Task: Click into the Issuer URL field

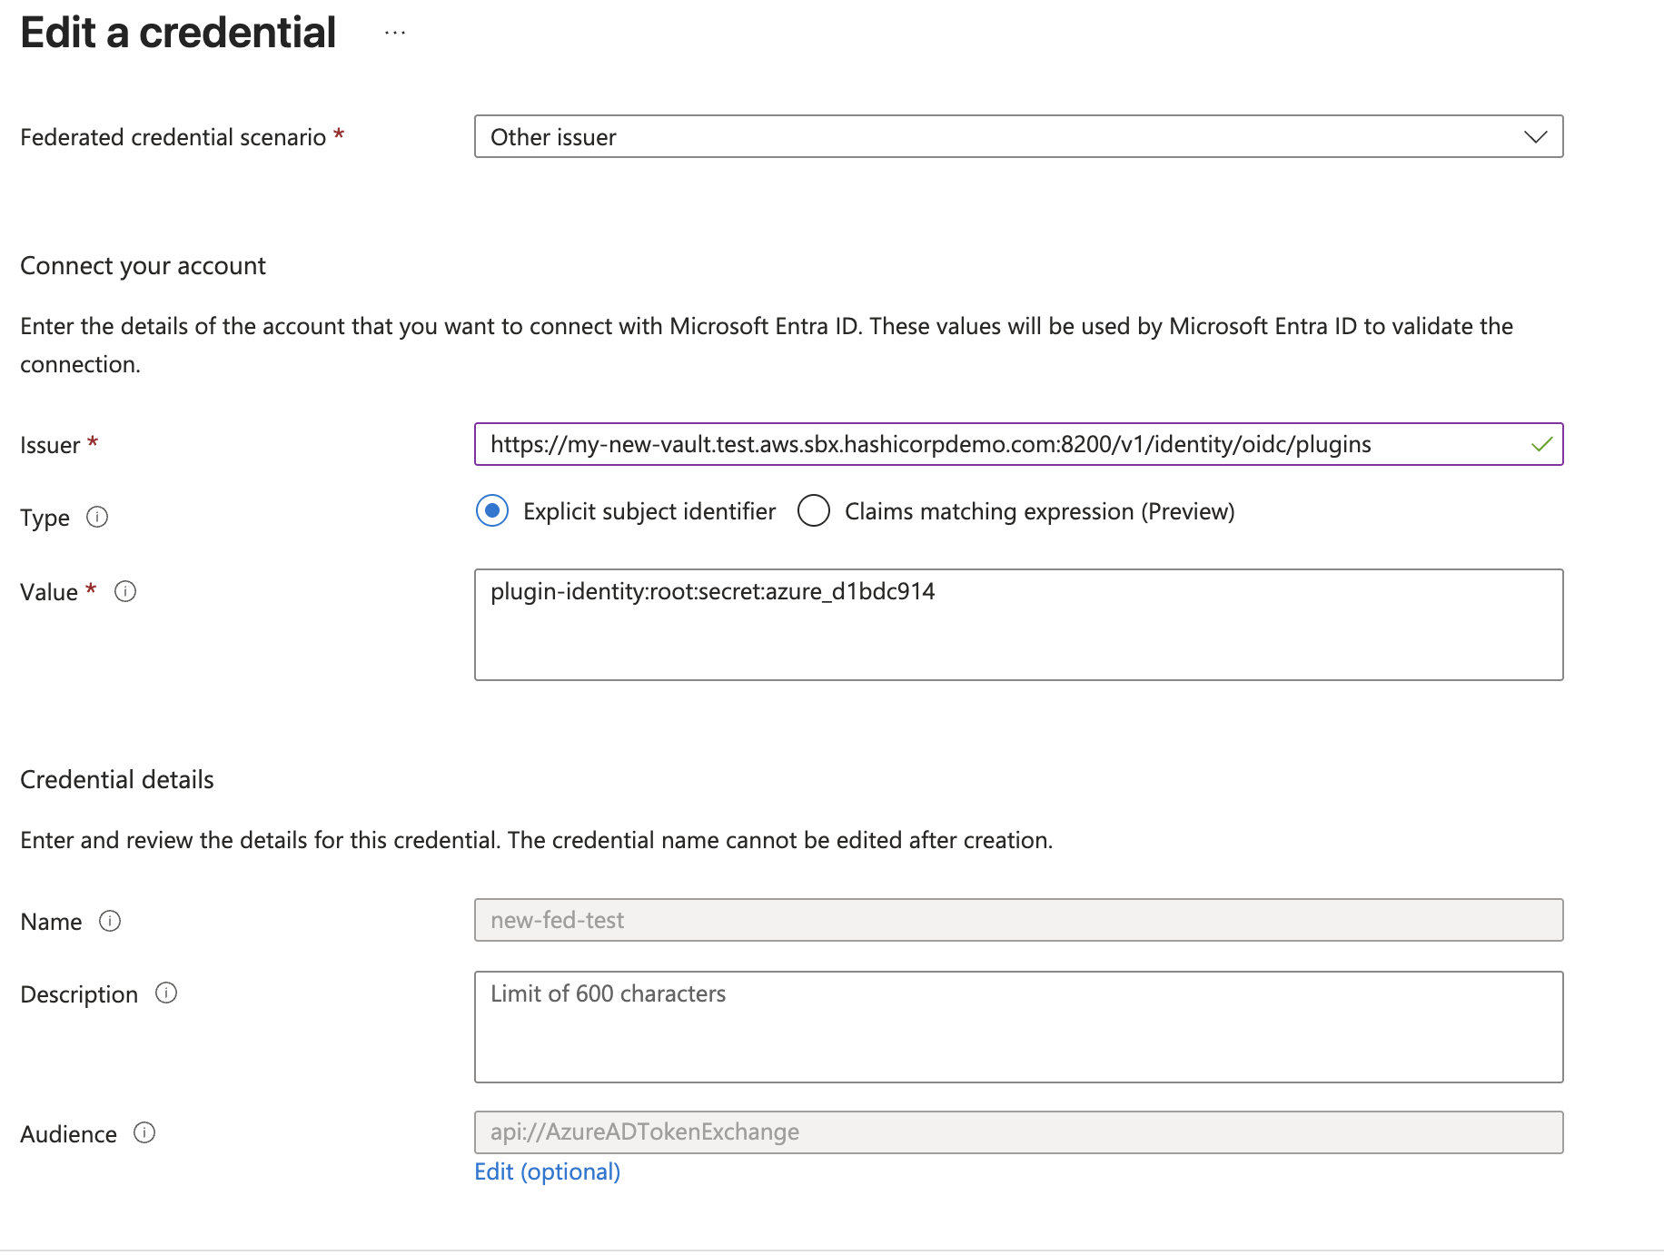Action: click(999, 444)
